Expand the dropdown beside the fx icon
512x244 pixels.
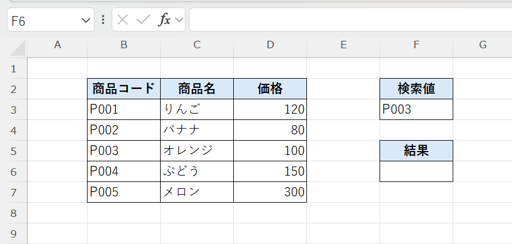point(179,21)
